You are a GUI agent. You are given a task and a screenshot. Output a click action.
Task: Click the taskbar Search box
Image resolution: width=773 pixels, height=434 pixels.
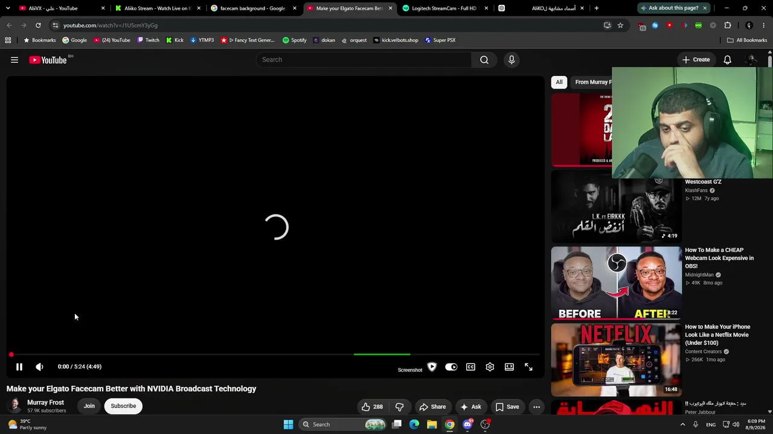(344, 424)
